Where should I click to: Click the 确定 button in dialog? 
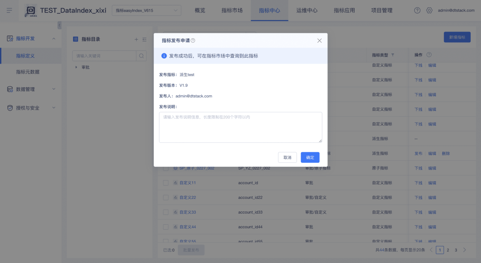click(x=310, y=157)
